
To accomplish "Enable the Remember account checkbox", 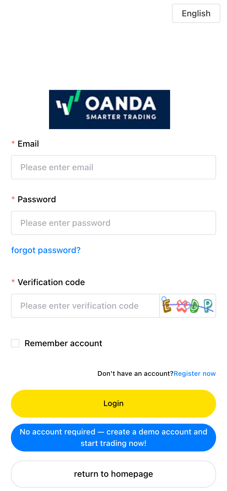I will pyautogui.click(x=15, y=343).
